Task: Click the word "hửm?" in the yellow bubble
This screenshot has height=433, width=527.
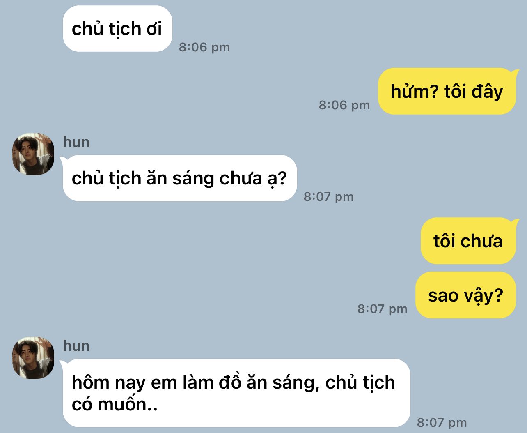Action: coord(415,91)
